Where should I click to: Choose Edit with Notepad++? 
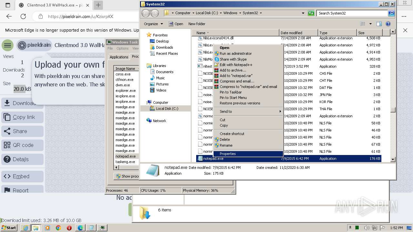coord(236,65)
